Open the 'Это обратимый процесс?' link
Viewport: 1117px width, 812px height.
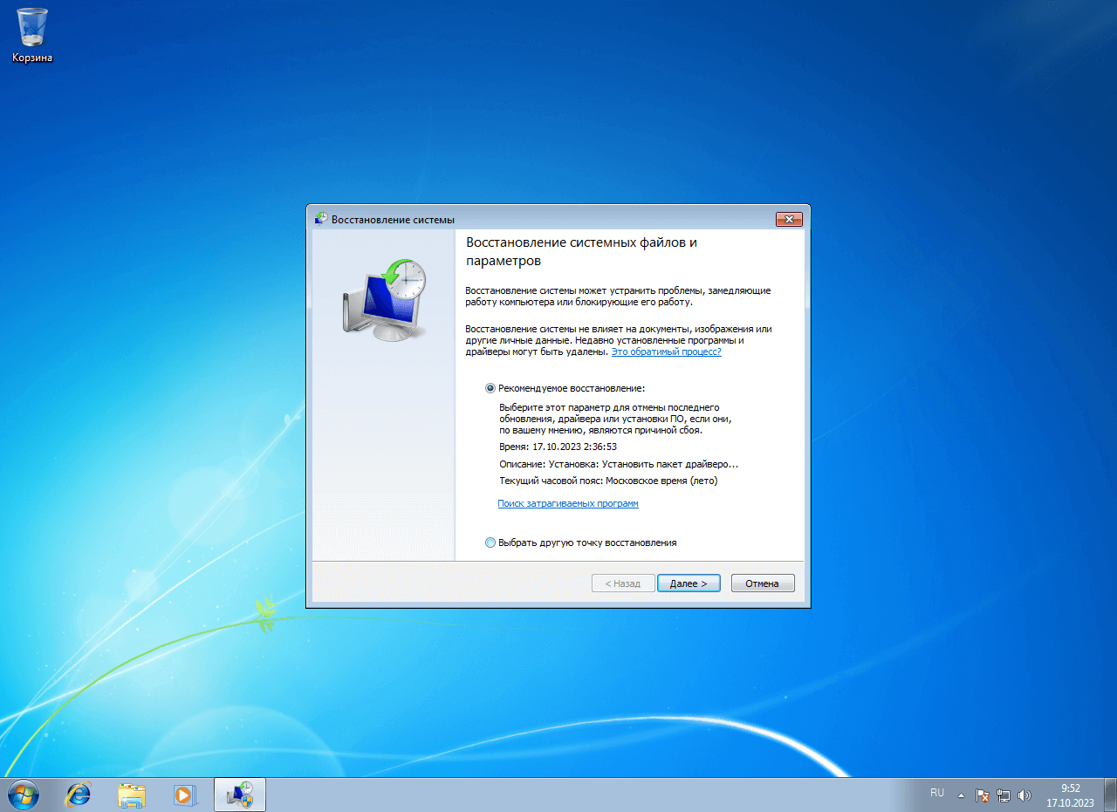666,351
